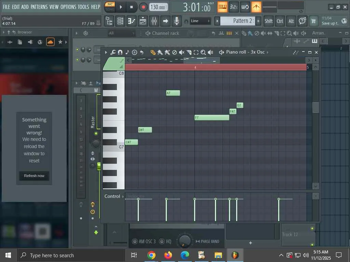This screenshot has width=350, height=262.
Task: Open the Mixer view icon
Action: tap(154, 21)
